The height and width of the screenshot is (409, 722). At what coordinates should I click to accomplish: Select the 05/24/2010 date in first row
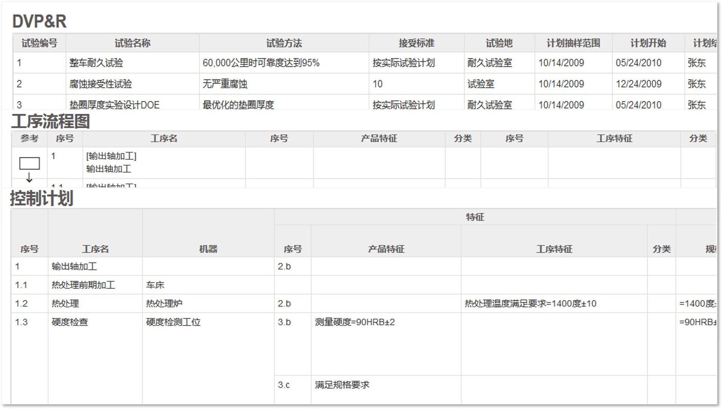pos(638,63)
